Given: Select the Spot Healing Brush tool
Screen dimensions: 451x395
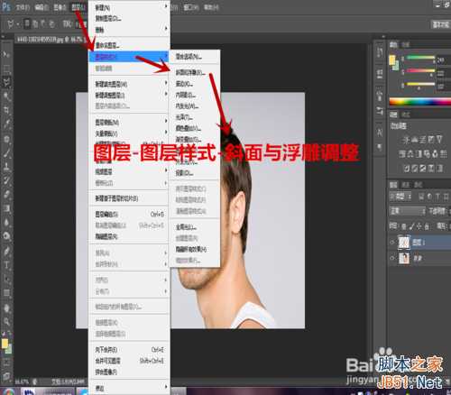Looking at the screenshot, I should (6, 139).
